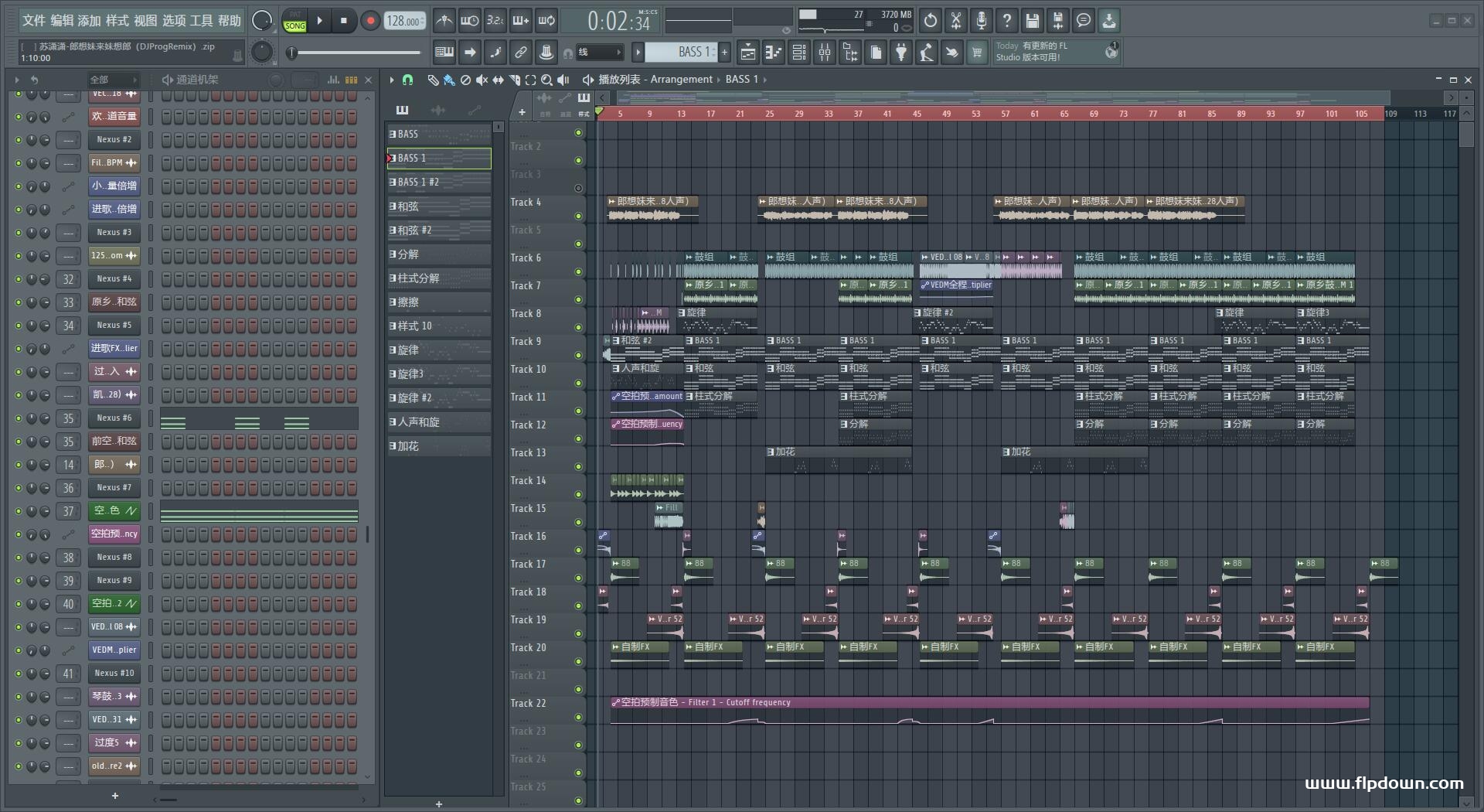Viewport: 1484px width, 812px height.
Task: Select the playlist paint brush tool
Action: coord(449,80)
